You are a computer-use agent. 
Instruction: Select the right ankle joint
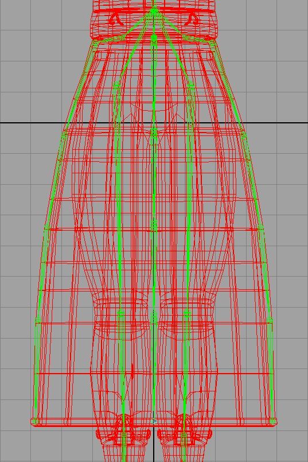click(x=184, y=434)
